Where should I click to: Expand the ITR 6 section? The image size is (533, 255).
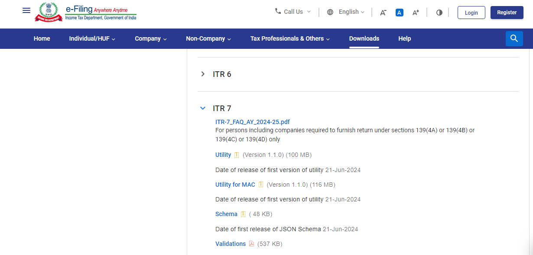click(203, 74)
